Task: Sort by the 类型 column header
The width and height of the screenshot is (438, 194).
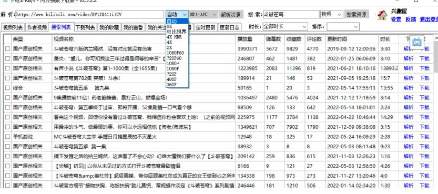Action: tap(32, 39)
